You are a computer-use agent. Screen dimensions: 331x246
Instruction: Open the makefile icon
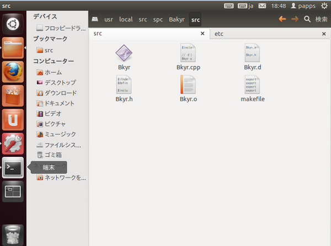252,86
